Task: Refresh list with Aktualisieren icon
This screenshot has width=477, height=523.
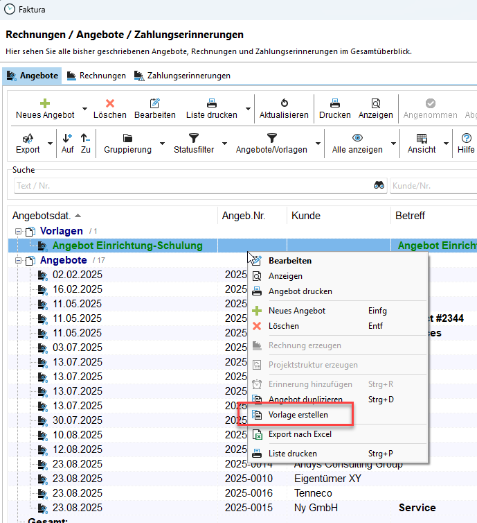Action: tap(284, 103)
